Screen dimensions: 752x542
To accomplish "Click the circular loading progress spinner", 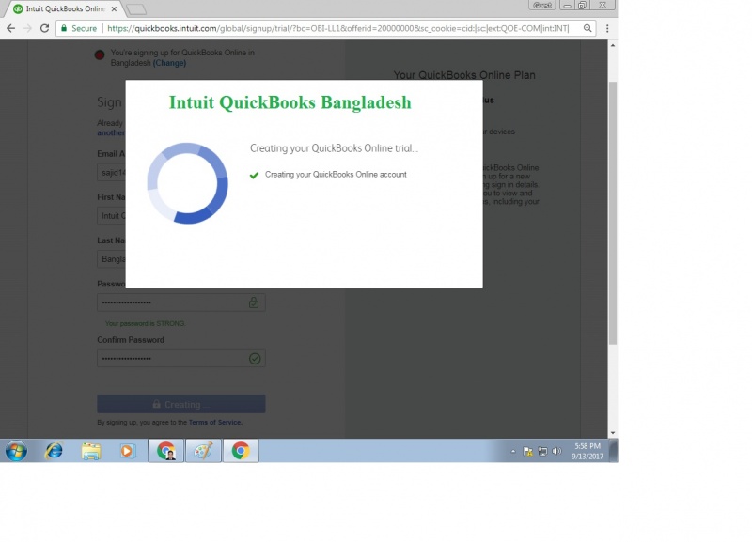I will point(187,183).
